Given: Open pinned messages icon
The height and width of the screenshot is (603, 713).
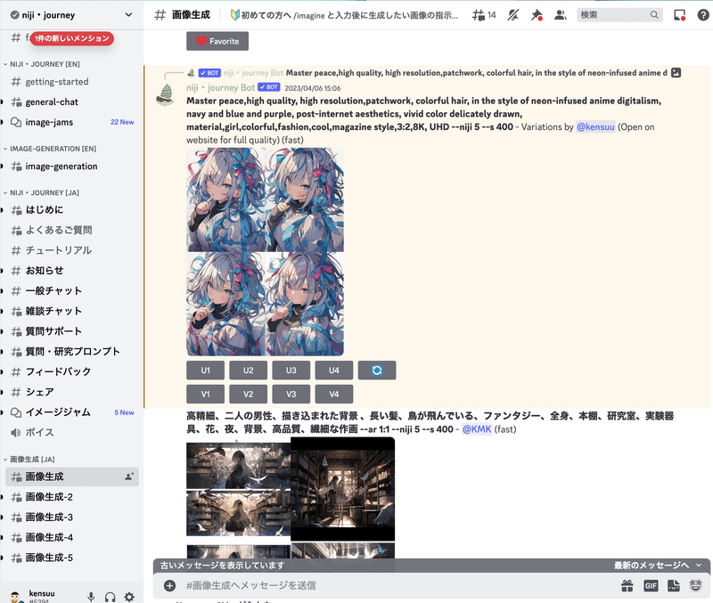Looking at the screenshot, I should pos(537,15).
